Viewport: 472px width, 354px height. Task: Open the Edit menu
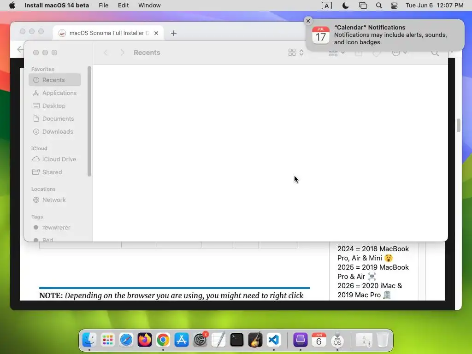pyautogui.click(x=123, y=6)
